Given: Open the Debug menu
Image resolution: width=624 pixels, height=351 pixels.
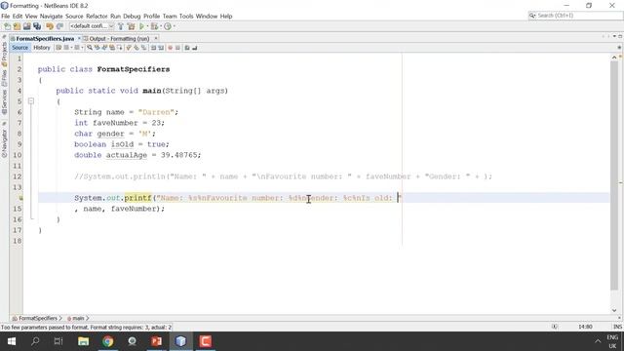Looking at the screenshot, I should [x=132, y=16].
